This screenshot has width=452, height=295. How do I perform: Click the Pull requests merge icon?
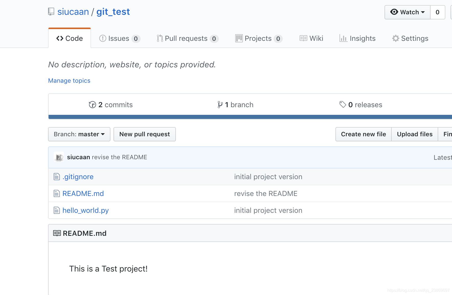[x=160, y=38]
